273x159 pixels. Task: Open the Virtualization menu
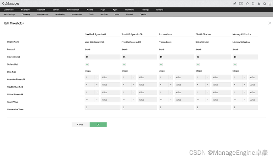(x=73, y=10)
